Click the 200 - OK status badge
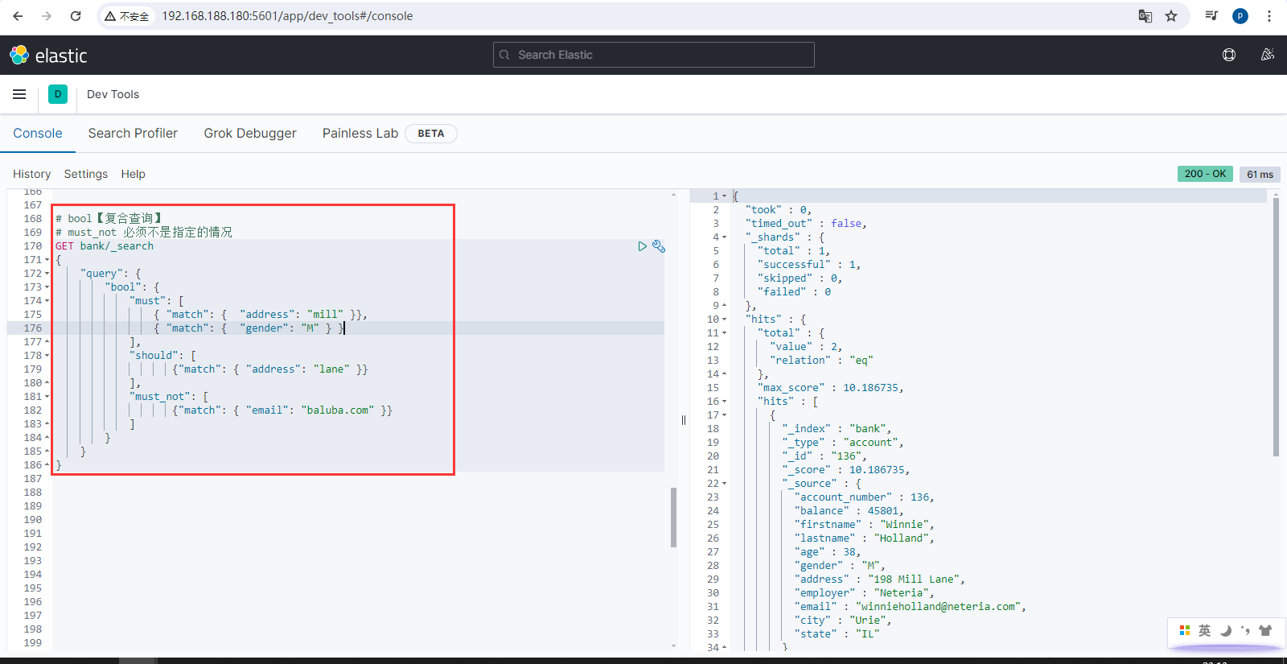 click(x=1205, y=174)
